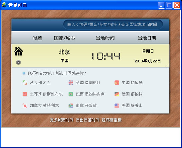The image size is (182, 148).
Task: Open 意大利 米兰 city time
Action: [40, 83]
